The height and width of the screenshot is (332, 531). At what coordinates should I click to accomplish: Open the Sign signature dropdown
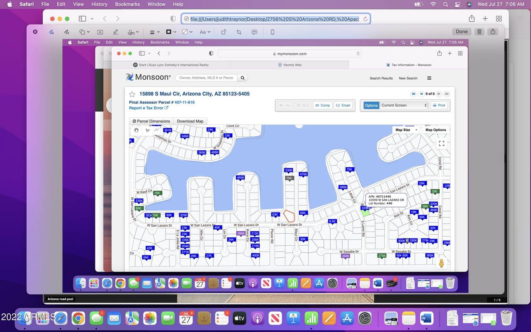click(x=133, y=32)
